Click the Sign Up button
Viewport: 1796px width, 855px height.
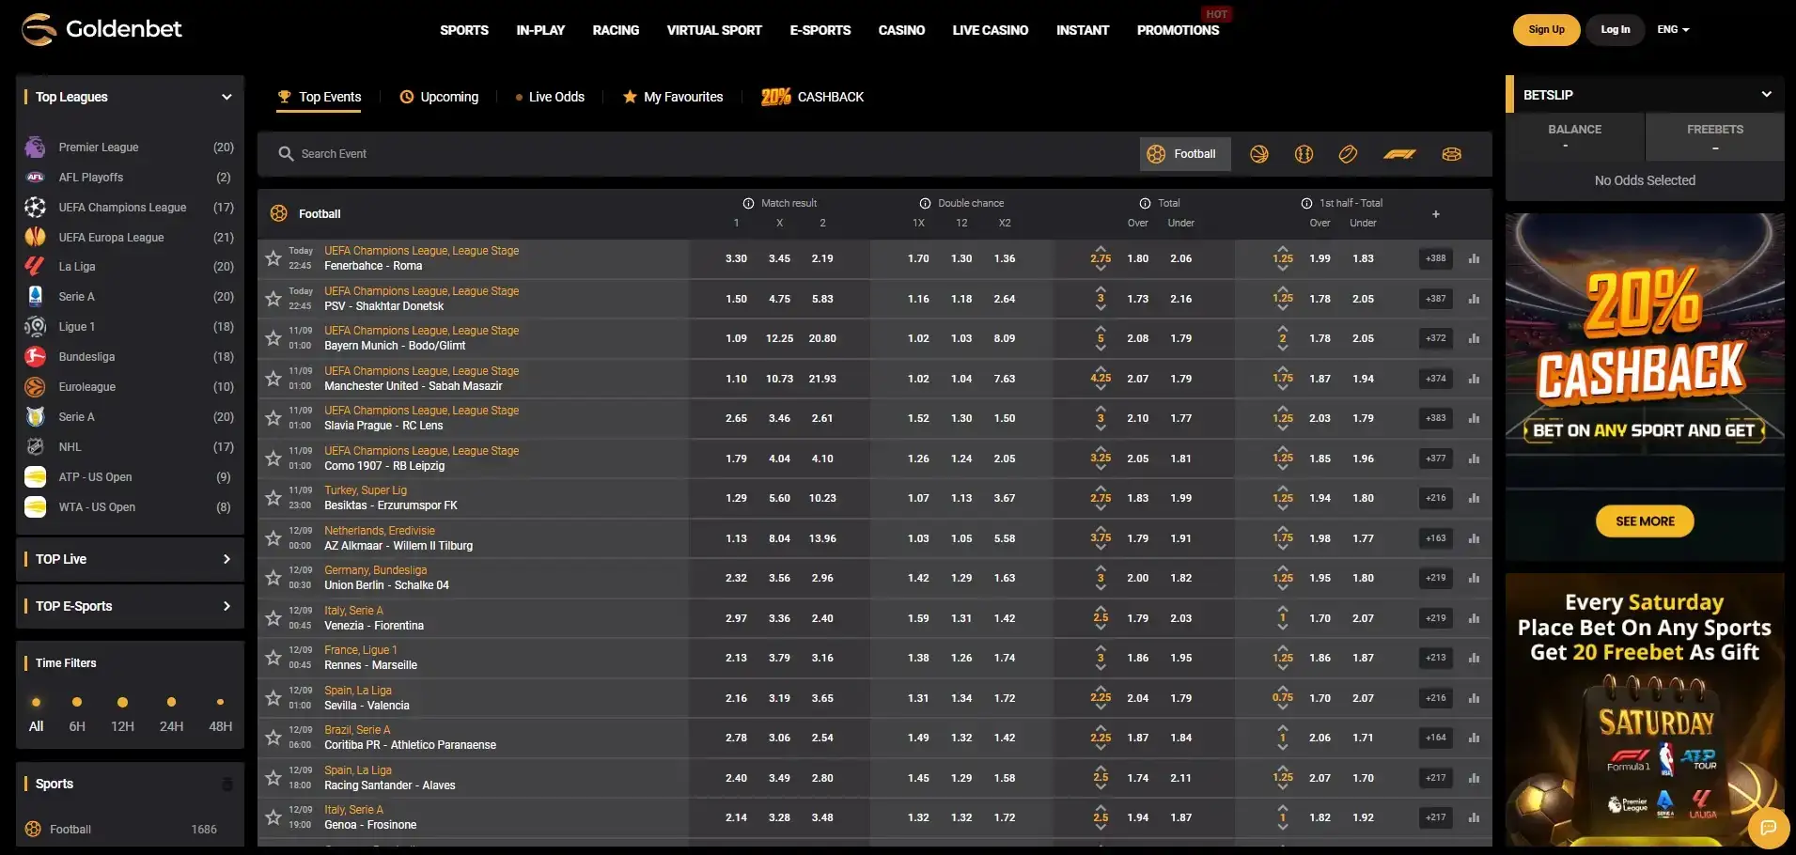[1546, 29]
